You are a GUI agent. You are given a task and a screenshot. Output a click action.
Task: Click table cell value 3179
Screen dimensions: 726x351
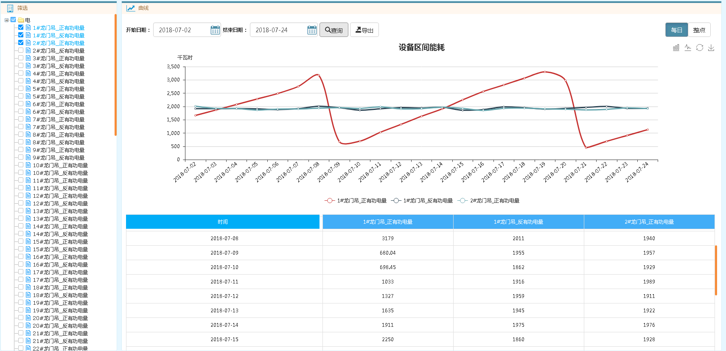point(388,239)
